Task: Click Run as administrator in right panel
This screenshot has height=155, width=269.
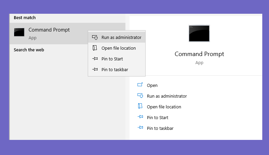Action: [x=167, y=96]
